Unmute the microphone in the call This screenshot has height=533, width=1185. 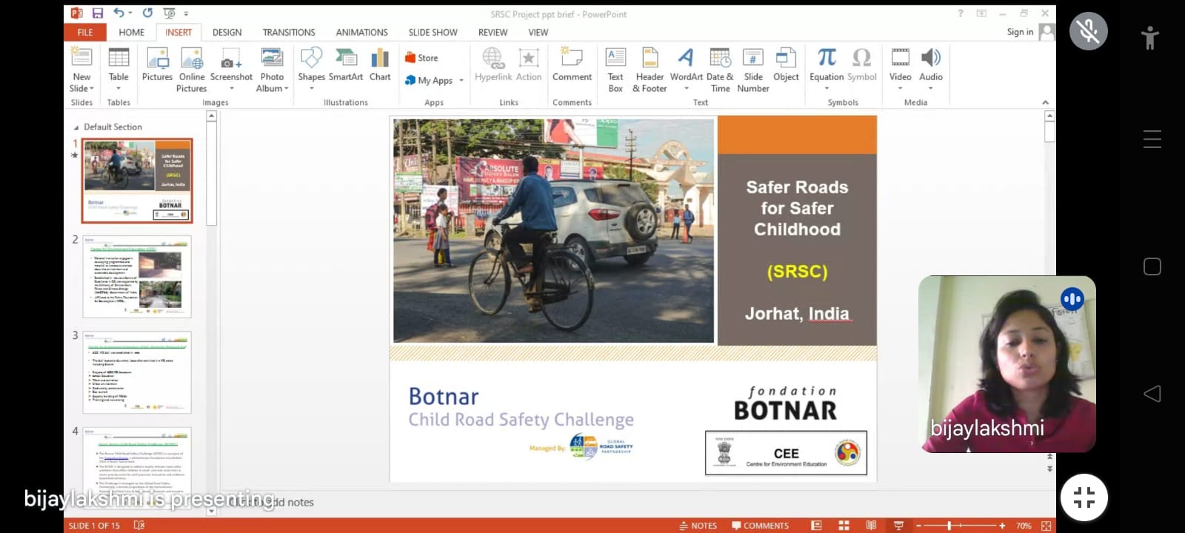pyautogui.click(x=1089, y=31)
